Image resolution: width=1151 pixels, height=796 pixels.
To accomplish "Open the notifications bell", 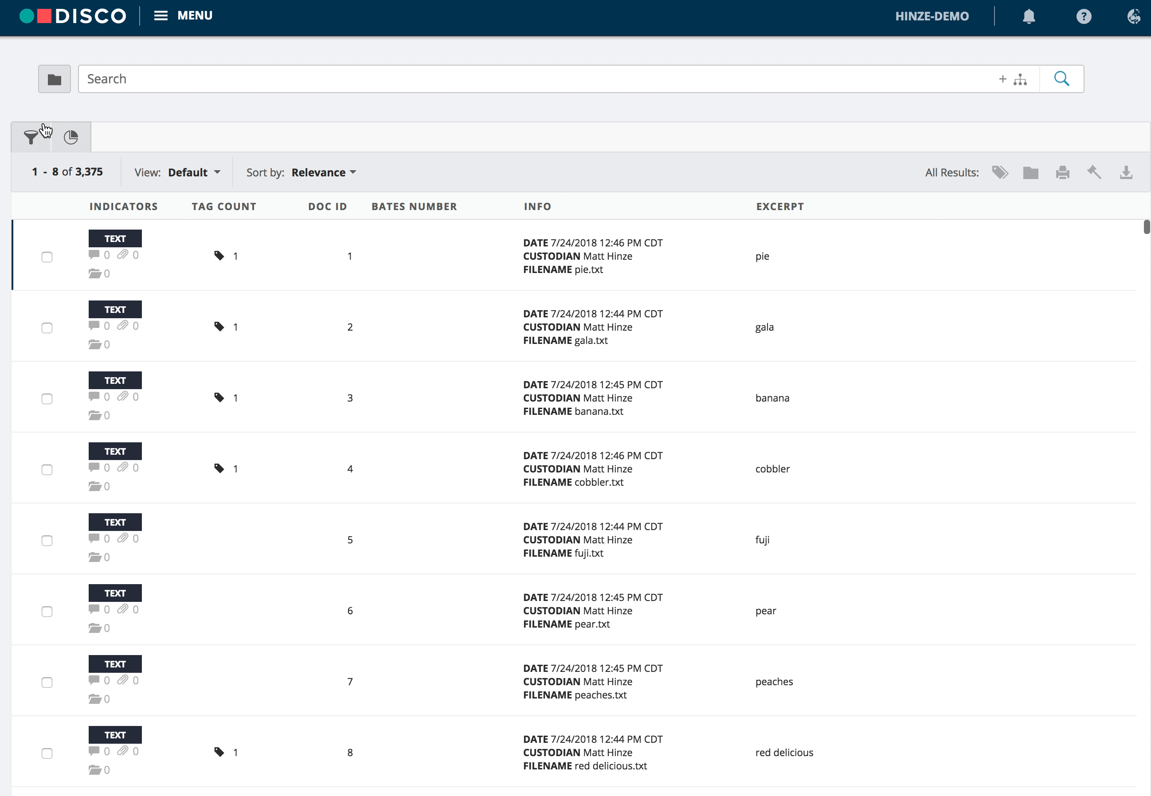I will pyautogui.click(x=1029, y=16).
